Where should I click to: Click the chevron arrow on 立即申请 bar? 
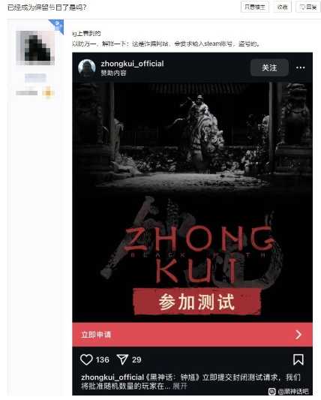point(298,335)
